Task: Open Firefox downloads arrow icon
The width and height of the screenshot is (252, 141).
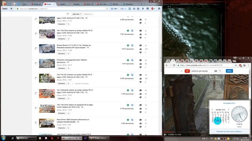Action: coord(143,9)
